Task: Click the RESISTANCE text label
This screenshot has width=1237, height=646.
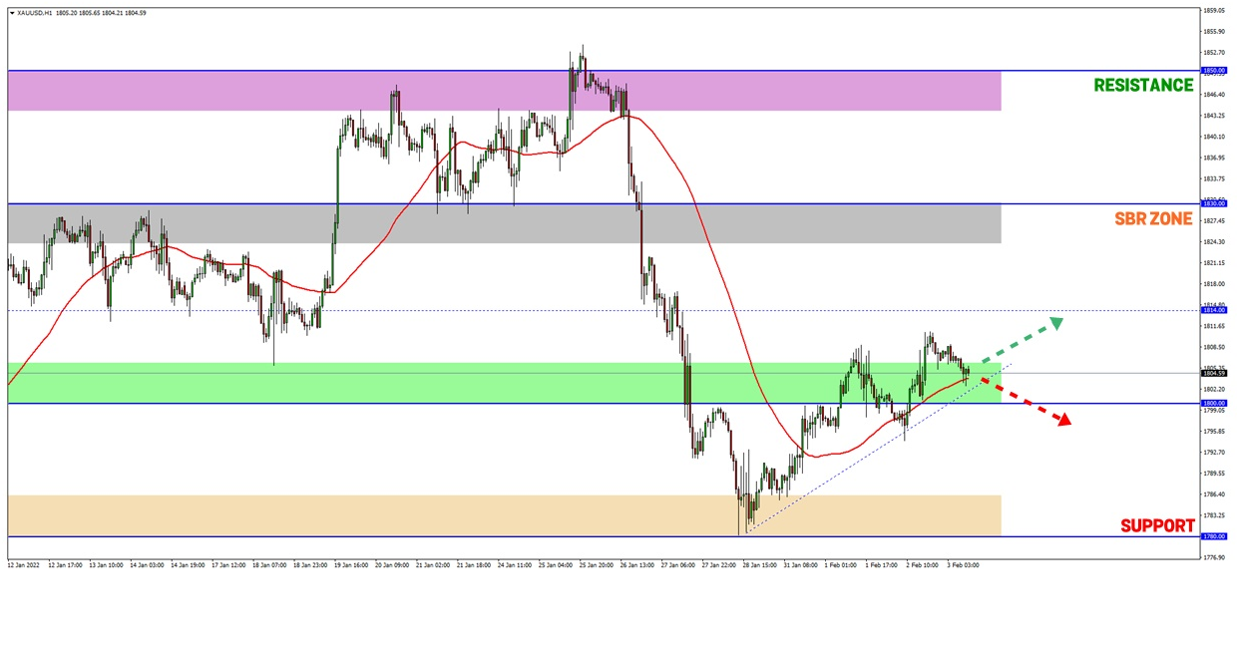Action: click(1142, 86)
